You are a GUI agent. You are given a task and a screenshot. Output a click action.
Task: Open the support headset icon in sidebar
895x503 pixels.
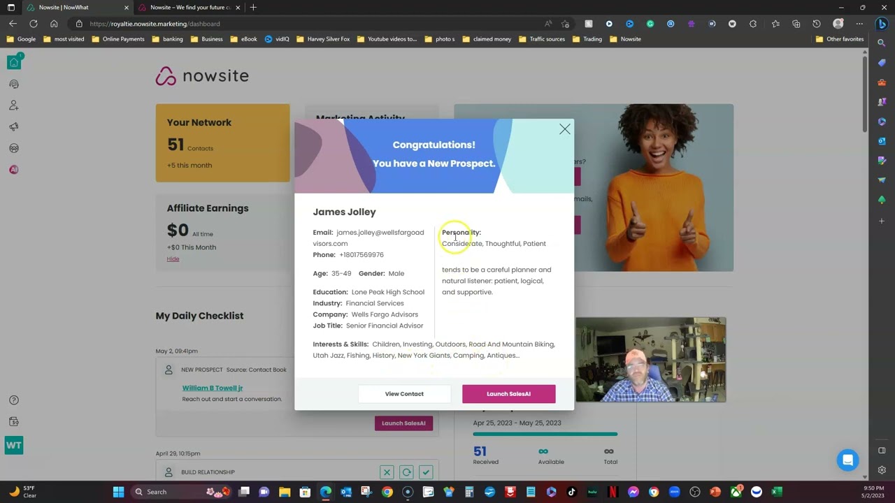13,85
